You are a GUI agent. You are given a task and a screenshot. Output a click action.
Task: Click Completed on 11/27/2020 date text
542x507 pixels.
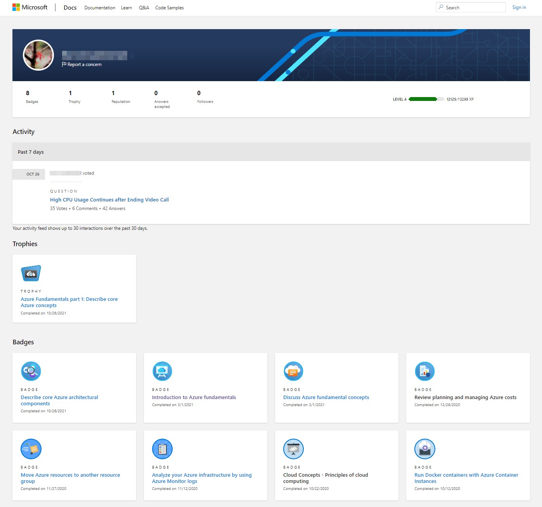[x=43, y=489]
